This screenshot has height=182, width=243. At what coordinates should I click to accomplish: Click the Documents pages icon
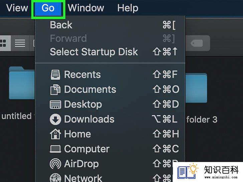[x=55, y=89]
